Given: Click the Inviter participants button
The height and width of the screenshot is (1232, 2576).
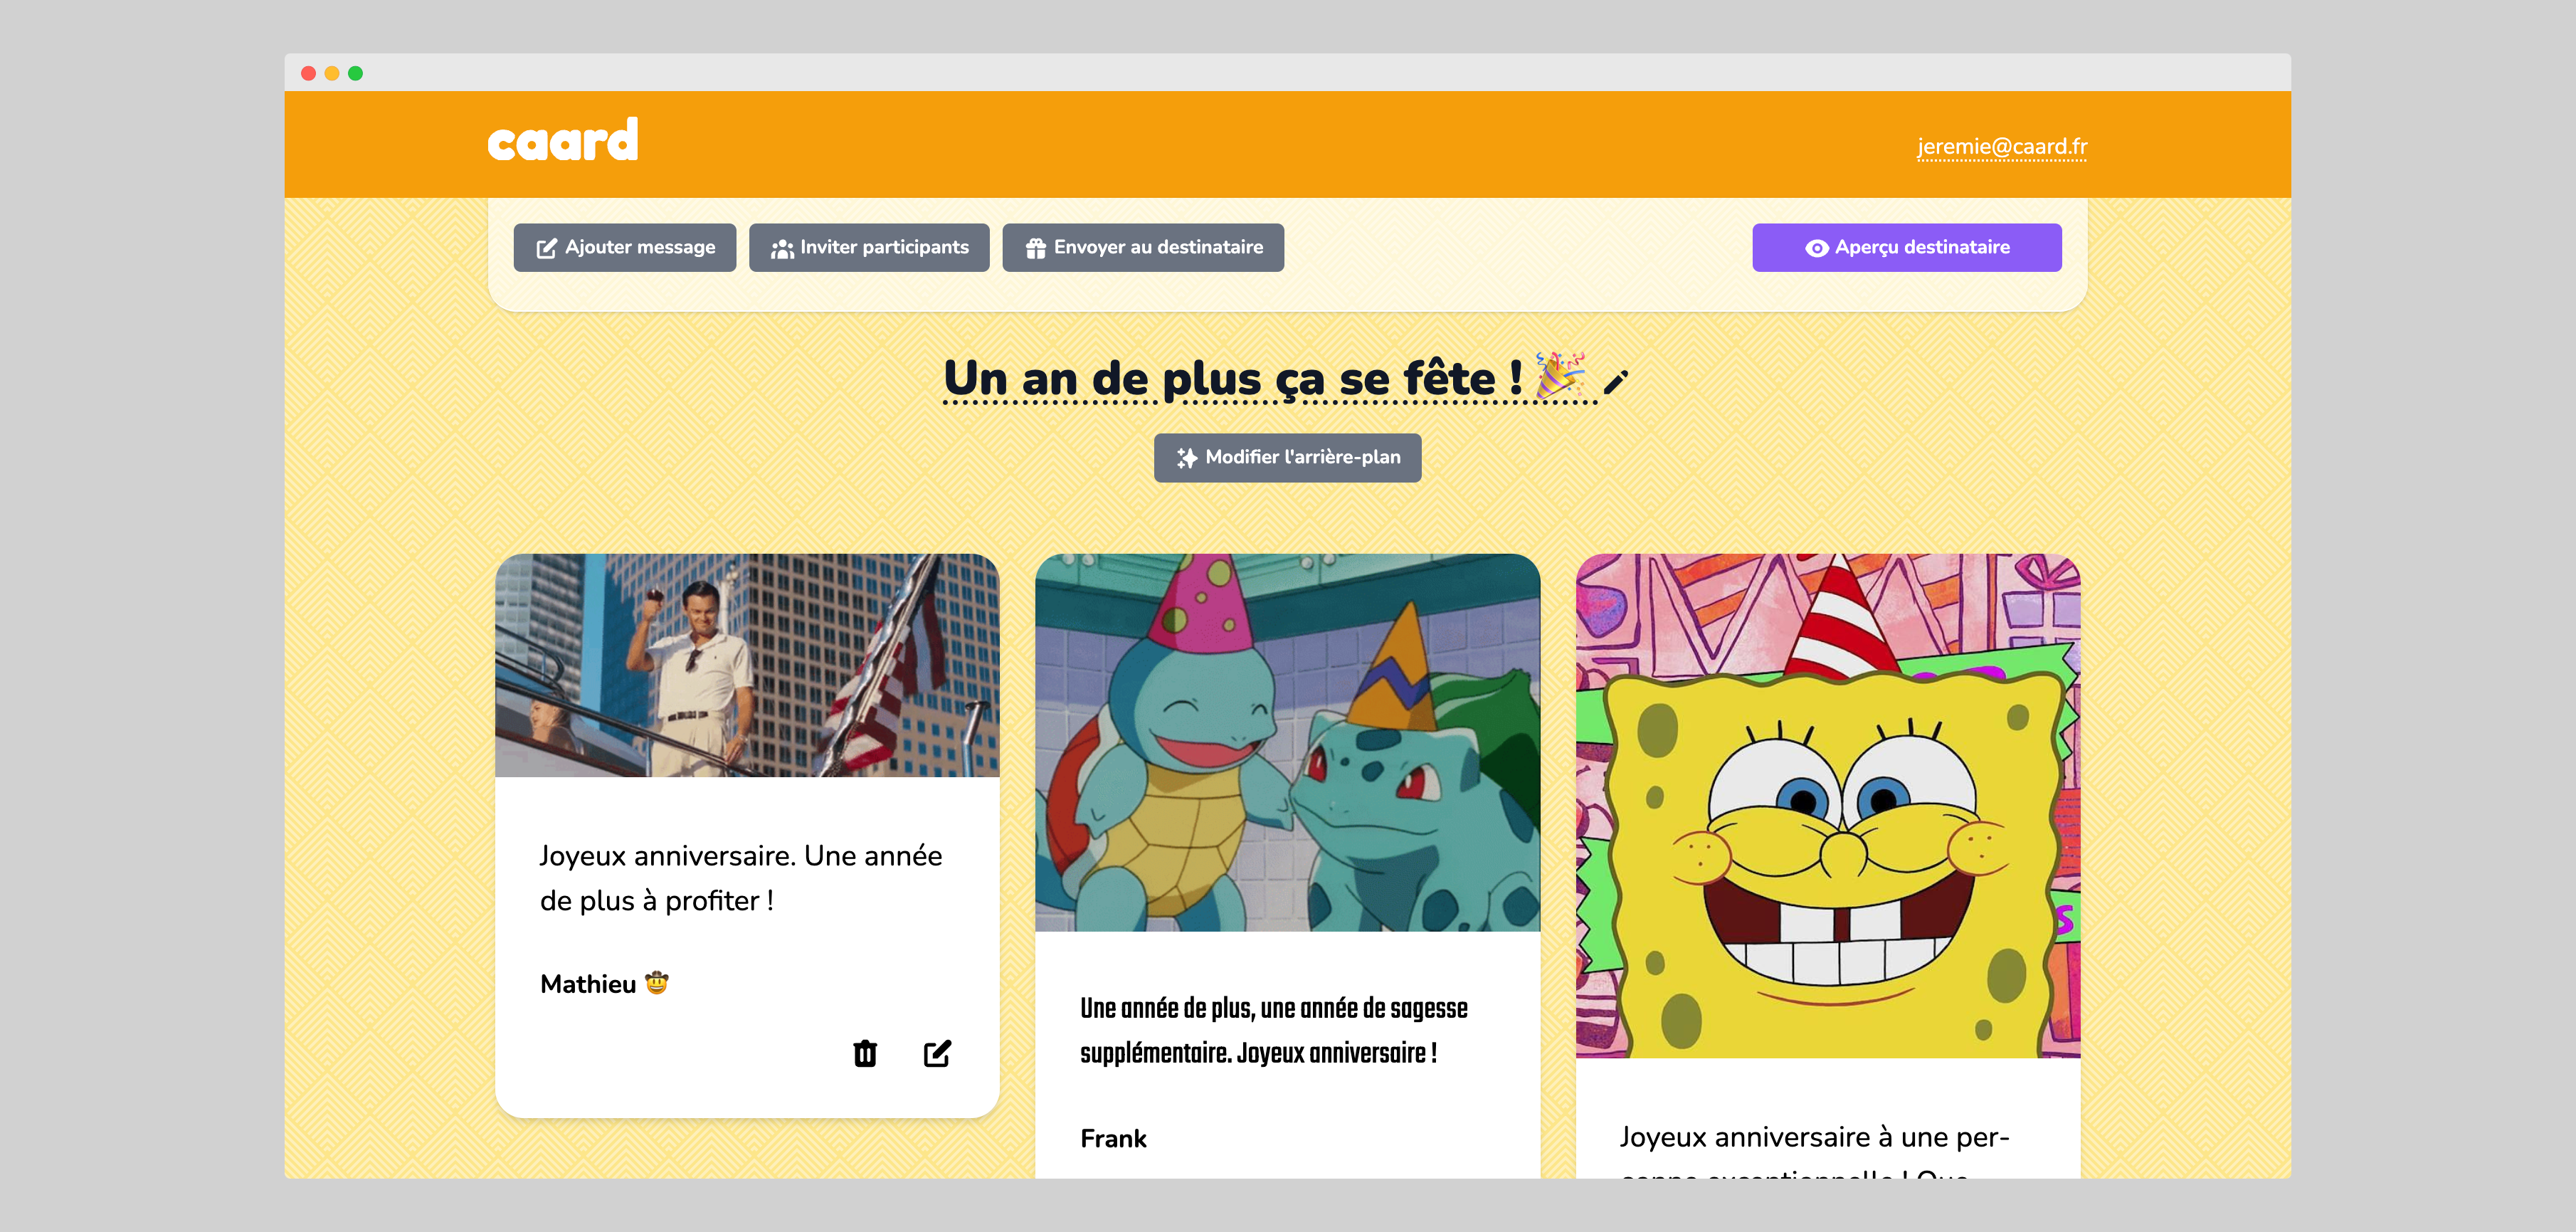Looking at the screenshot, I should (869, 247).
